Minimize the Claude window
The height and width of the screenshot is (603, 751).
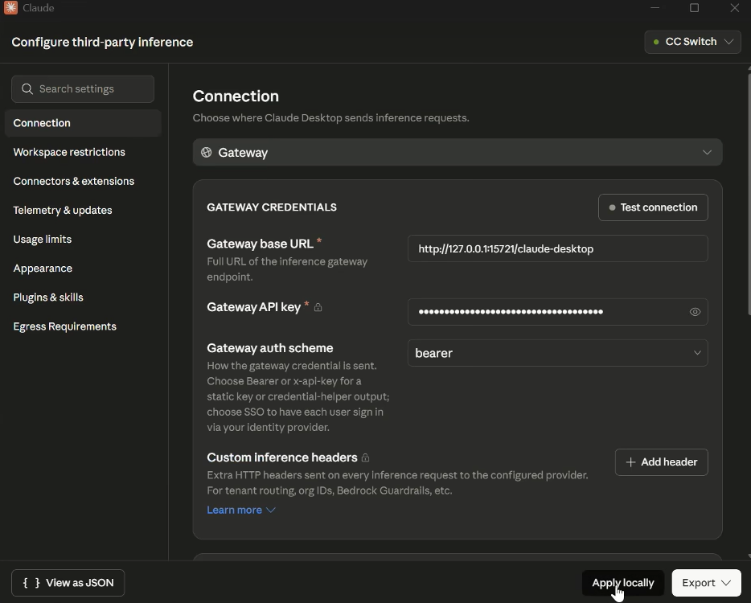pyautogui.click(x=655, y=8)
